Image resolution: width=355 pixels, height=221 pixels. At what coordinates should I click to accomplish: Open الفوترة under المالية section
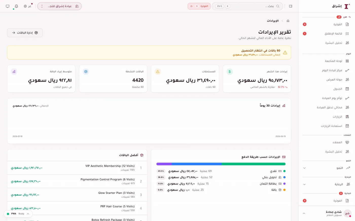tap(327, 201)
